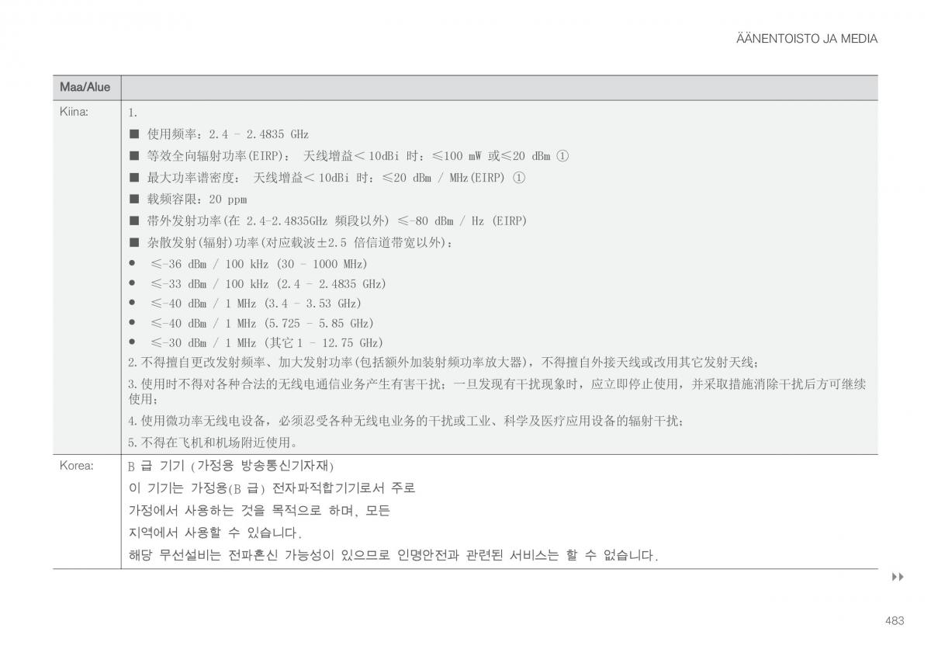The image size is (931, 656).
Task: Click the Kiina: row label
Action: 74,112
